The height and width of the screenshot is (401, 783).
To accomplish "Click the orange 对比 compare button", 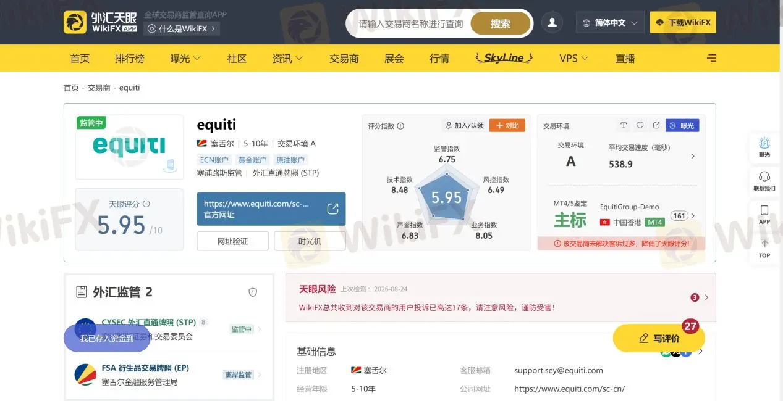I will click(507, 125).
